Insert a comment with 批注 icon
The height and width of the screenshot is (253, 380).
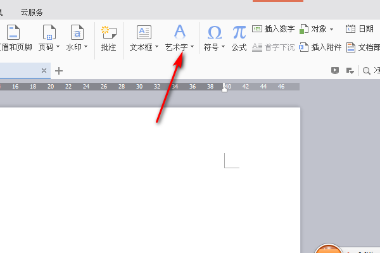[x=108, y=32]
